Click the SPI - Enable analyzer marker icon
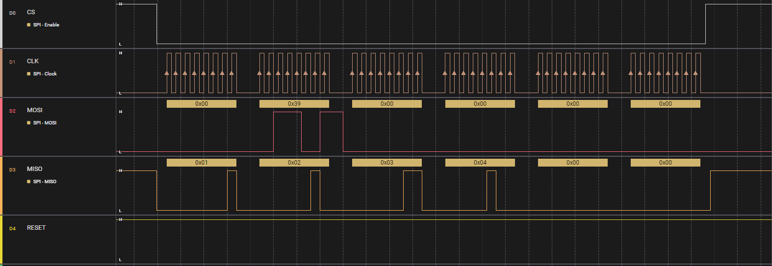772x266 pixels. [28, 24]
